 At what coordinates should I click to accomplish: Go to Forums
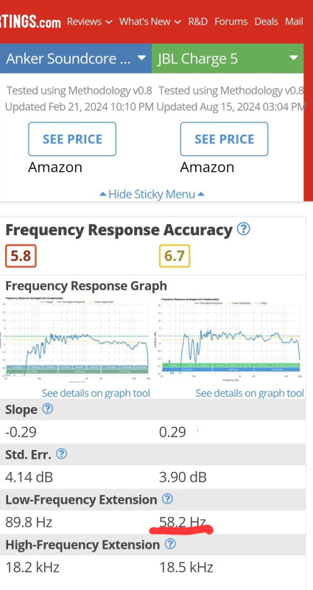click(231, 21)
